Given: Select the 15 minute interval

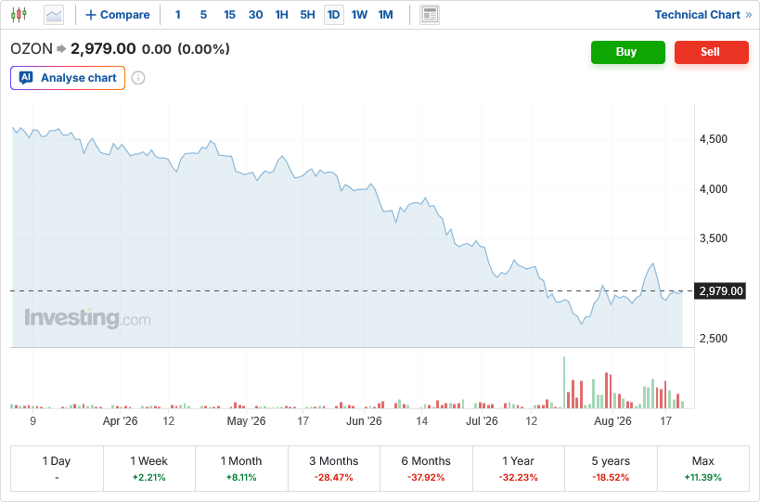Looking at the screenshot, I should [229, 15].
